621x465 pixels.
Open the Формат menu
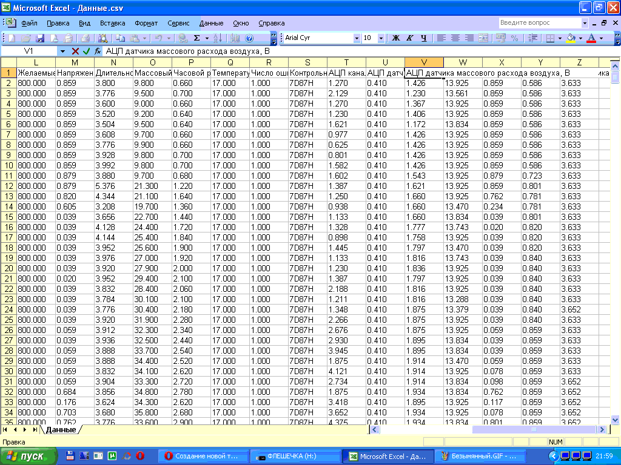(x=146, y=23)
